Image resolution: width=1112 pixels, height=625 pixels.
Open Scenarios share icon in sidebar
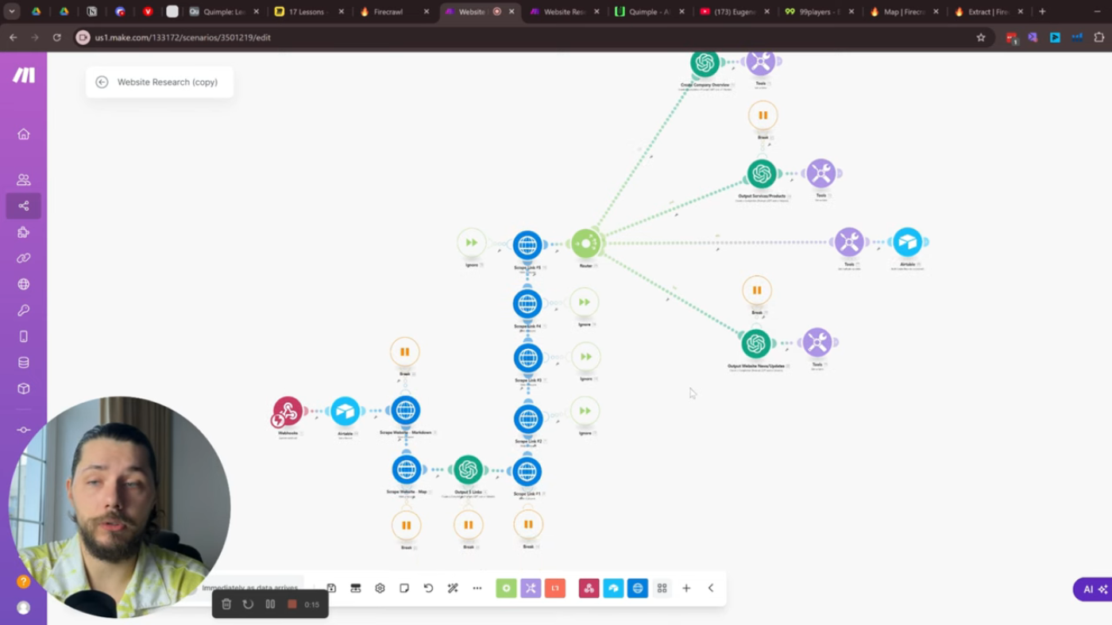(24, 206)
